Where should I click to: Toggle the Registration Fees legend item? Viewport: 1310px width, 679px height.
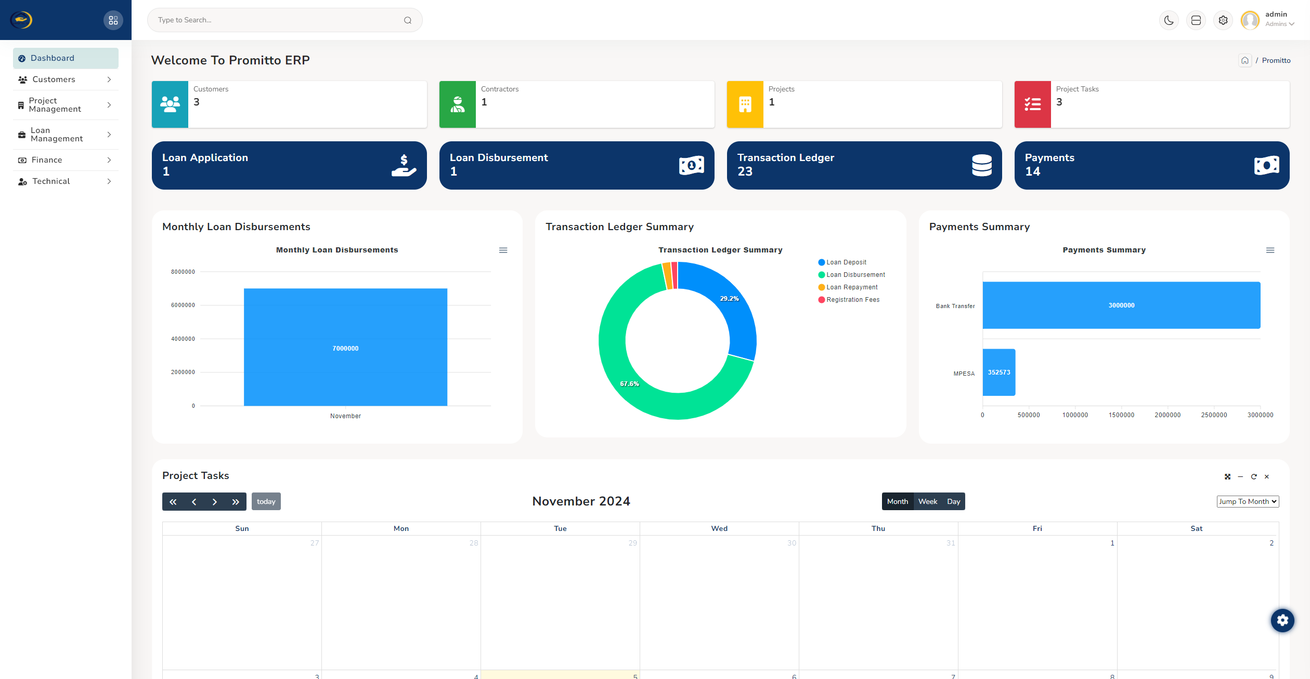point(849,300)
